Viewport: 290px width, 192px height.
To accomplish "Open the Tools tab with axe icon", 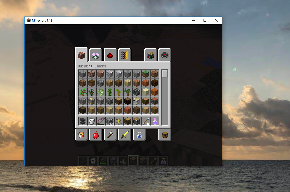I will click(110, 135).
